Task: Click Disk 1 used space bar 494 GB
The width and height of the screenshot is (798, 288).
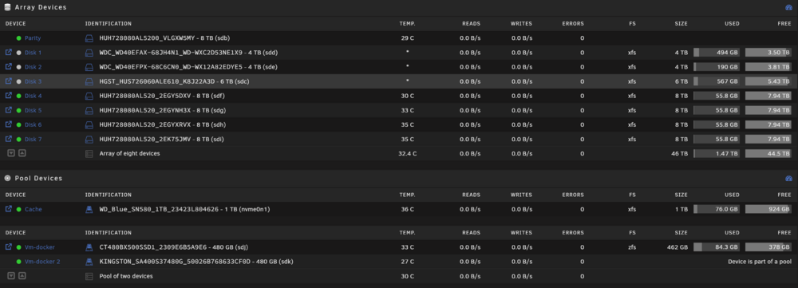Action: (717, 53)
